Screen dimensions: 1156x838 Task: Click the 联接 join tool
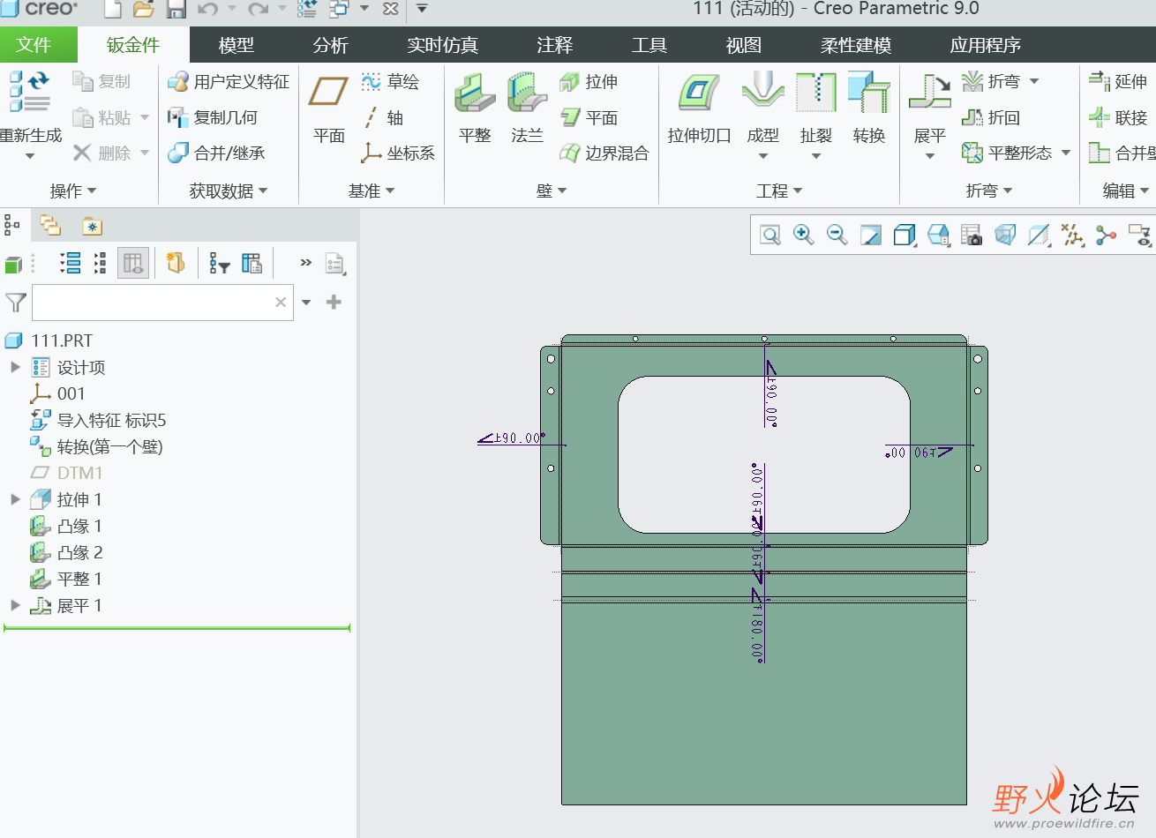1118,117
